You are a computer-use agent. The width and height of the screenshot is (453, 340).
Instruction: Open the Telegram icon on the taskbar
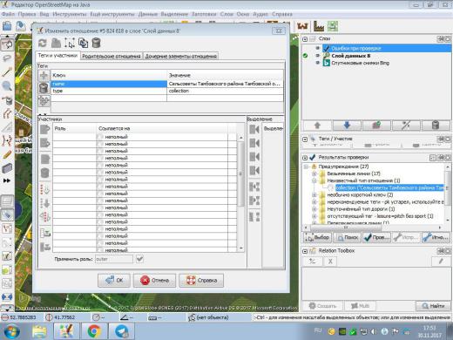122,331
